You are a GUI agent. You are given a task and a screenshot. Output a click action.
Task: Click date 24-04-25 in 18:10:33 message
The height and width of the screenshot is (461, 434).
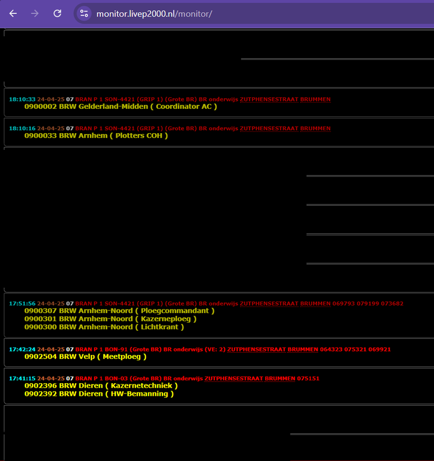(51, 99)
